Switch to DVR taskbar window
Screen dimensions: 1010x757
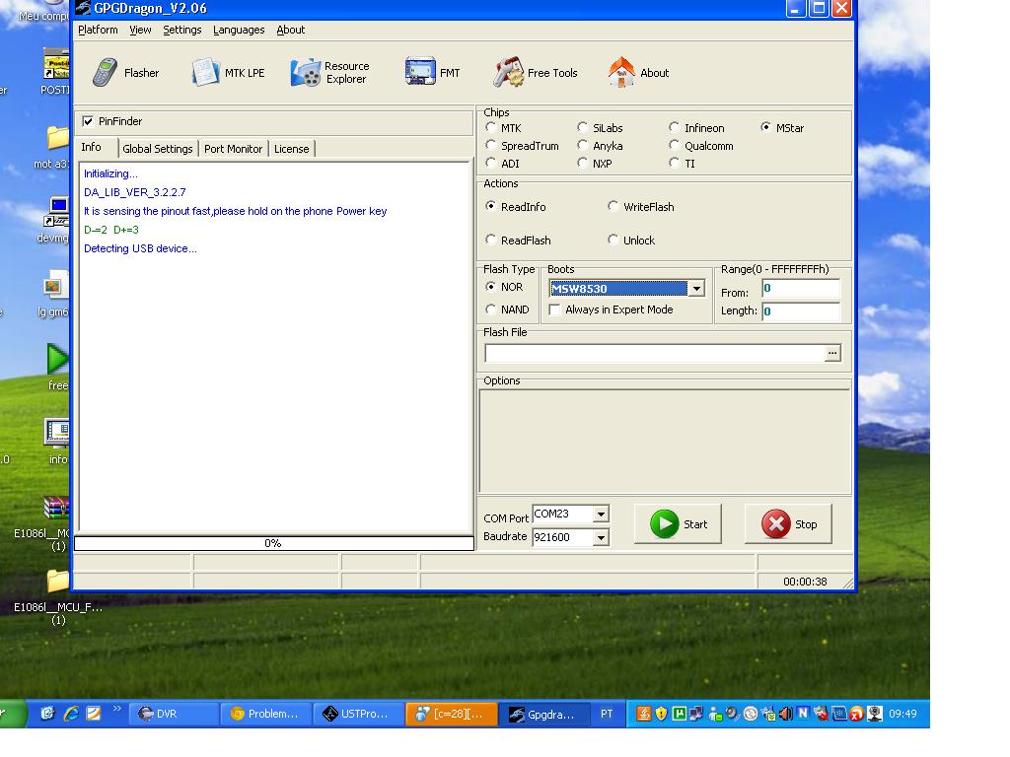click(174, 714)
